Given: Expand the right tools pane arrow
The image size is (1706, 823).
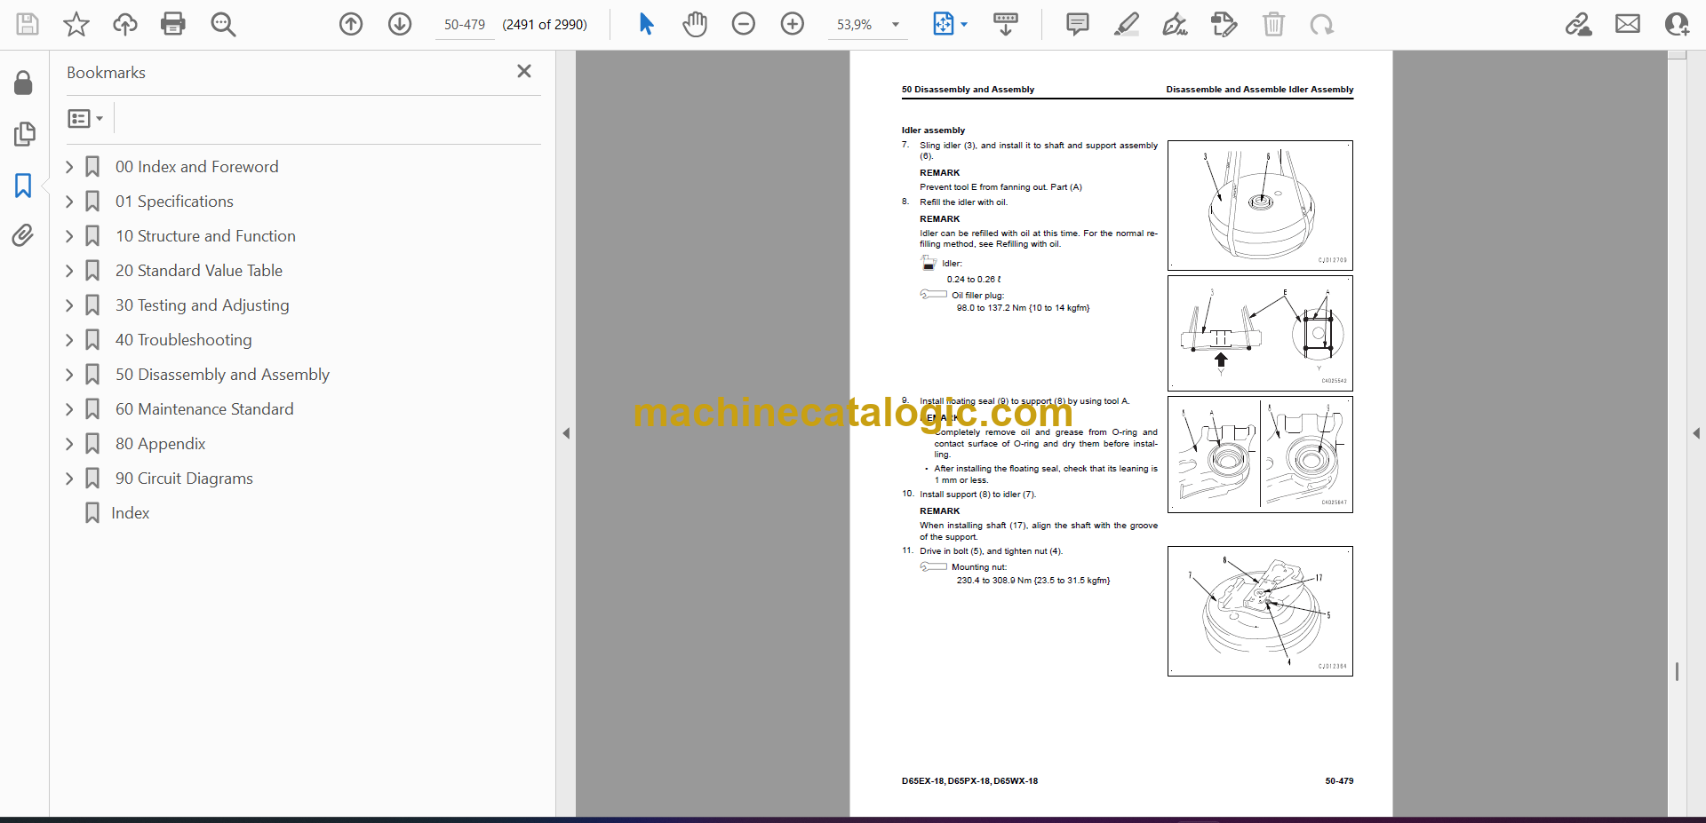Looking at the screenshot, I should 1696,433.
